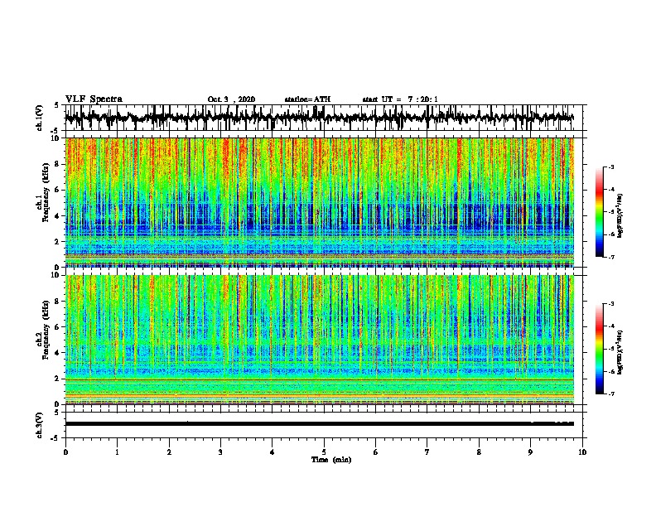The width and height of the screenshot is (656, 507).
Task: Click time axis tick label "0"
Action: click(x=65, y=452)
